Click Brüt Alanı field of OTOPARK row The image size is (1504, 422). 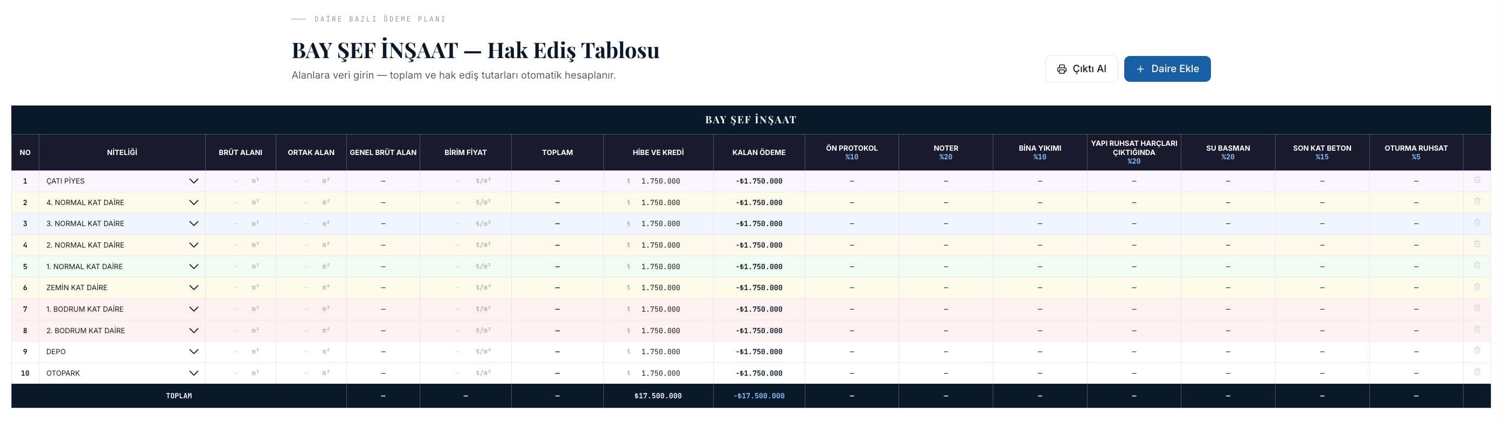240,373
